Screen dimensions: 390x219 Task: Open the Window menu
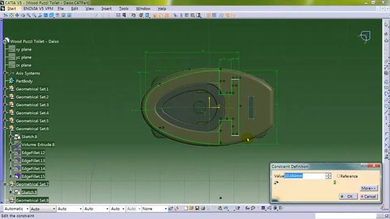(x=143, y=9)
